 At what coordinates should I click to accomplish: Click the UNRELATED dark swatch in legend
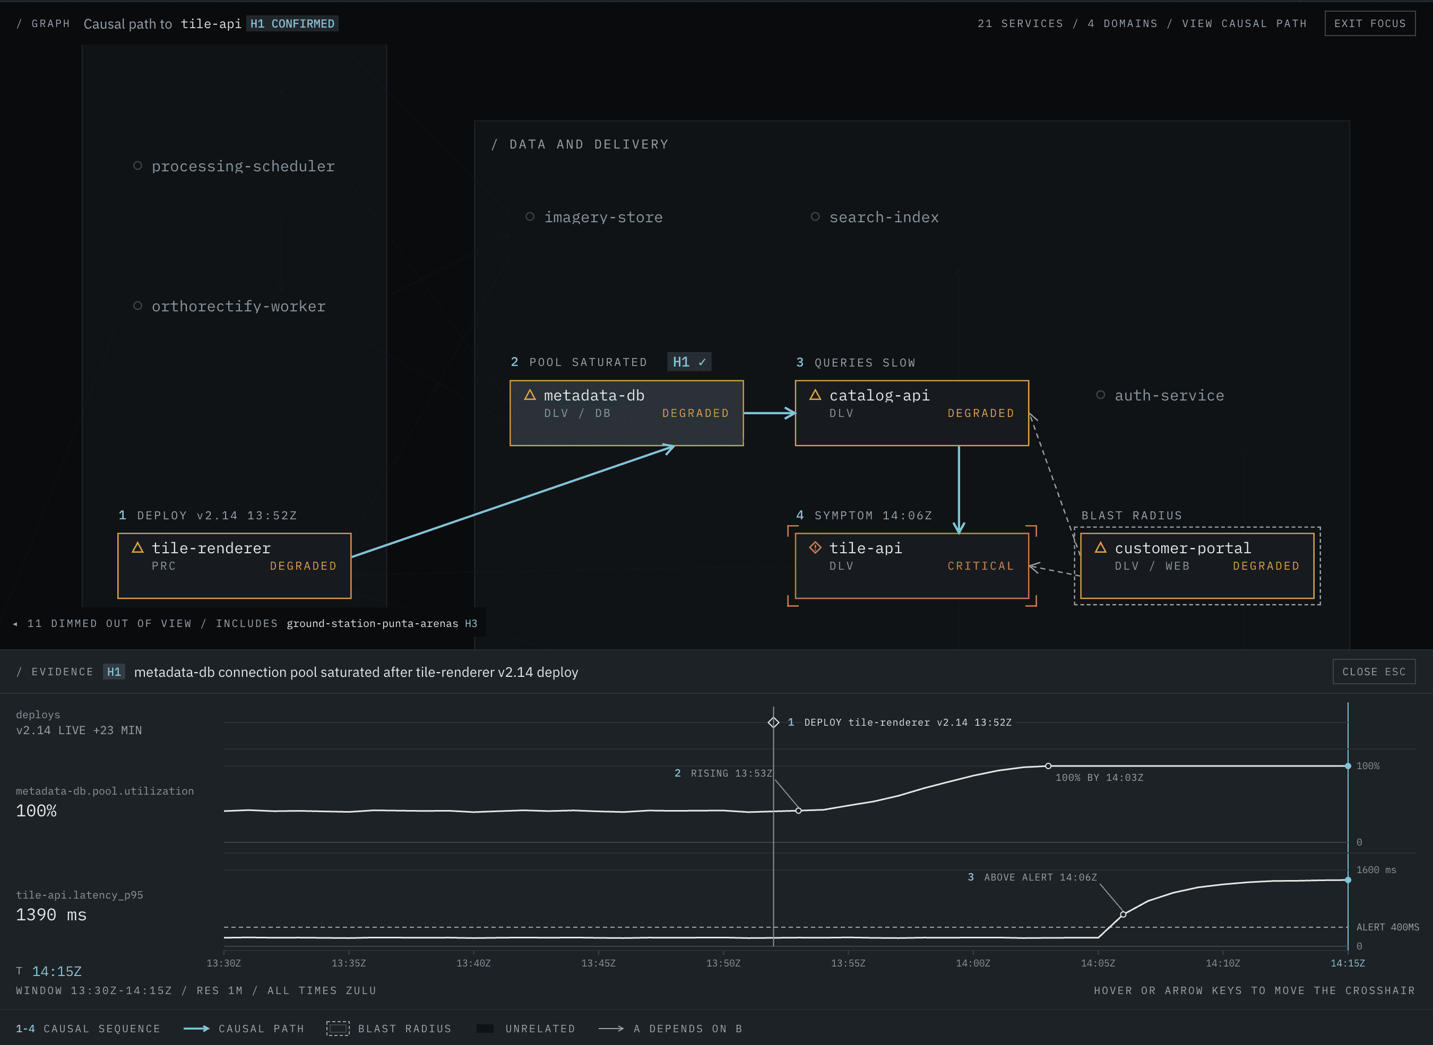[485, 1029]
